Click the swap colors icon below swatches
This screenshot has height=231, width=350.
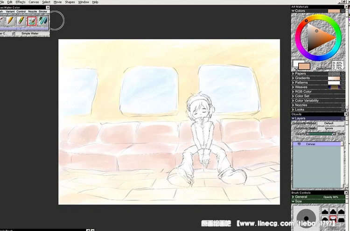296,69
